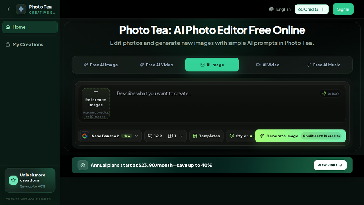Click the 0/1000 character counter
Viewport: 364px width, 205px height.
click(x=333, y=94)
